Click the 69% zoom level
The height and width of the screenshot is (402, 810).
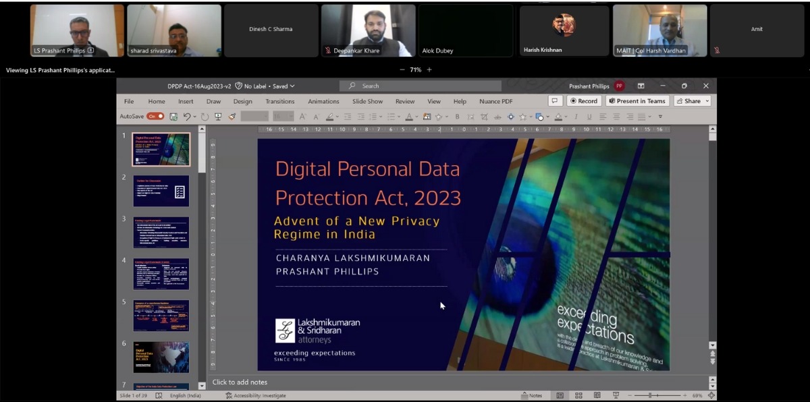(697, 395)
